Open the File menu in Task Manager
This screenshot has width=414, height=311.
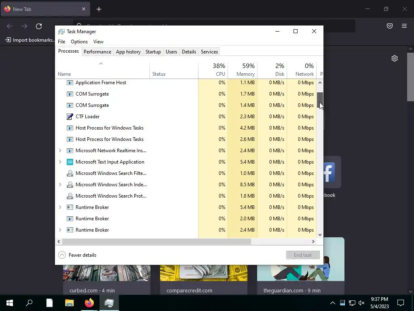(x=61, y=42)
